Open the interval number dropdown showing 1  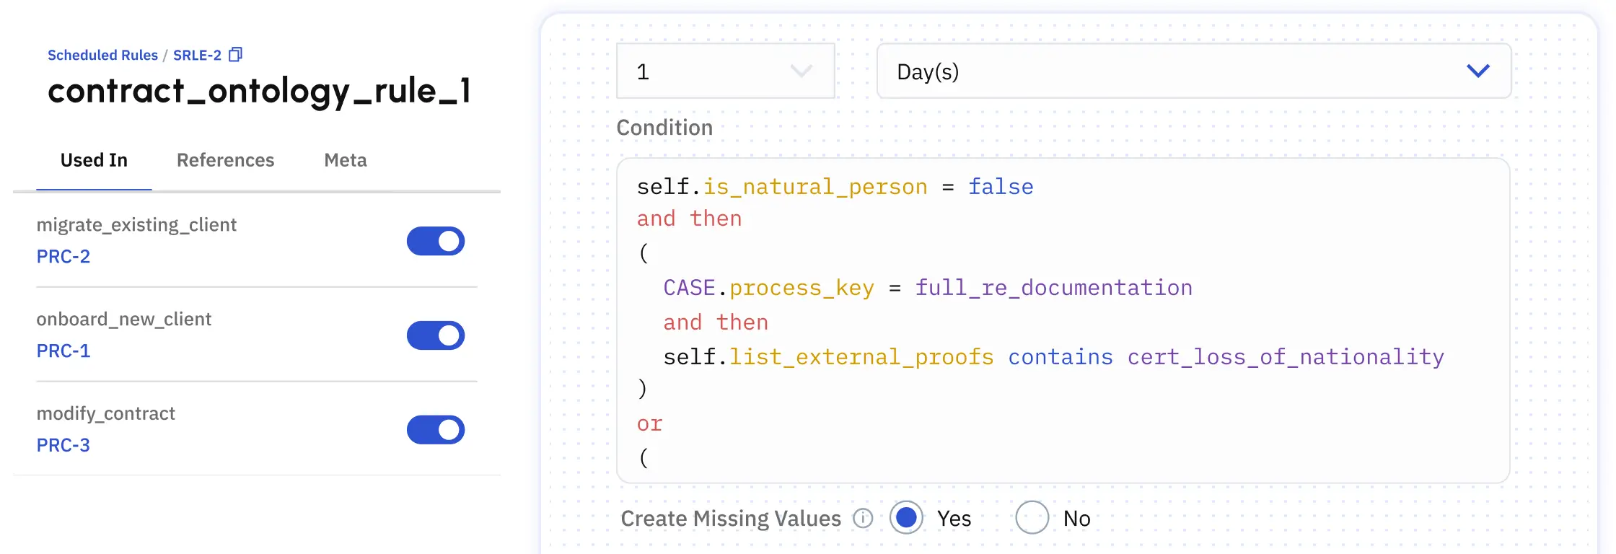pyautogui.click(x=726, y=71)
